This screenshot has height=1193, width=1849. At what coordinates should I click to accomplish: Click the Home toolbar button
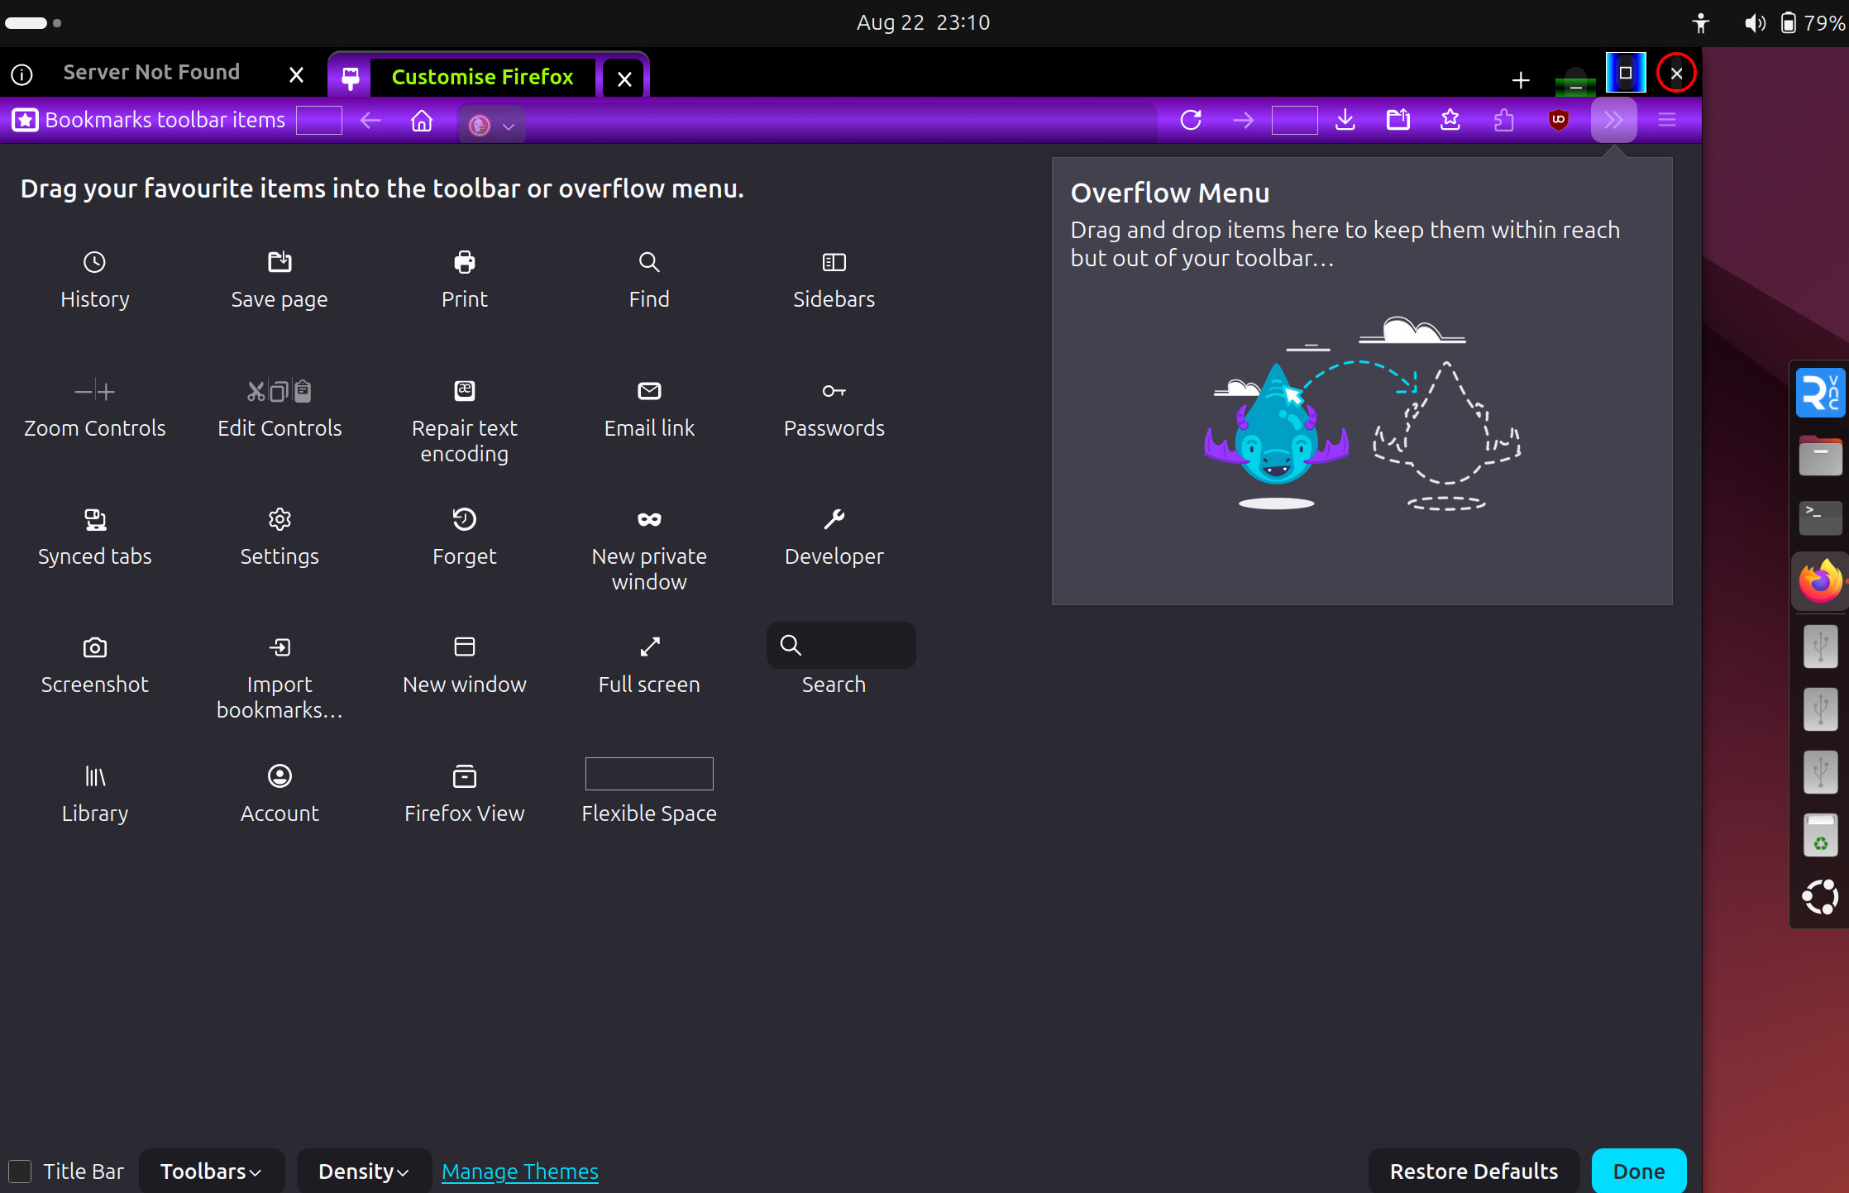click(422, 121)
